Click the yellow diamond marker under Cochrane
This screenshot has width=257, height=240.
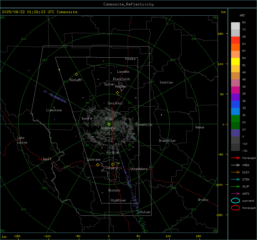click(98, 165)
